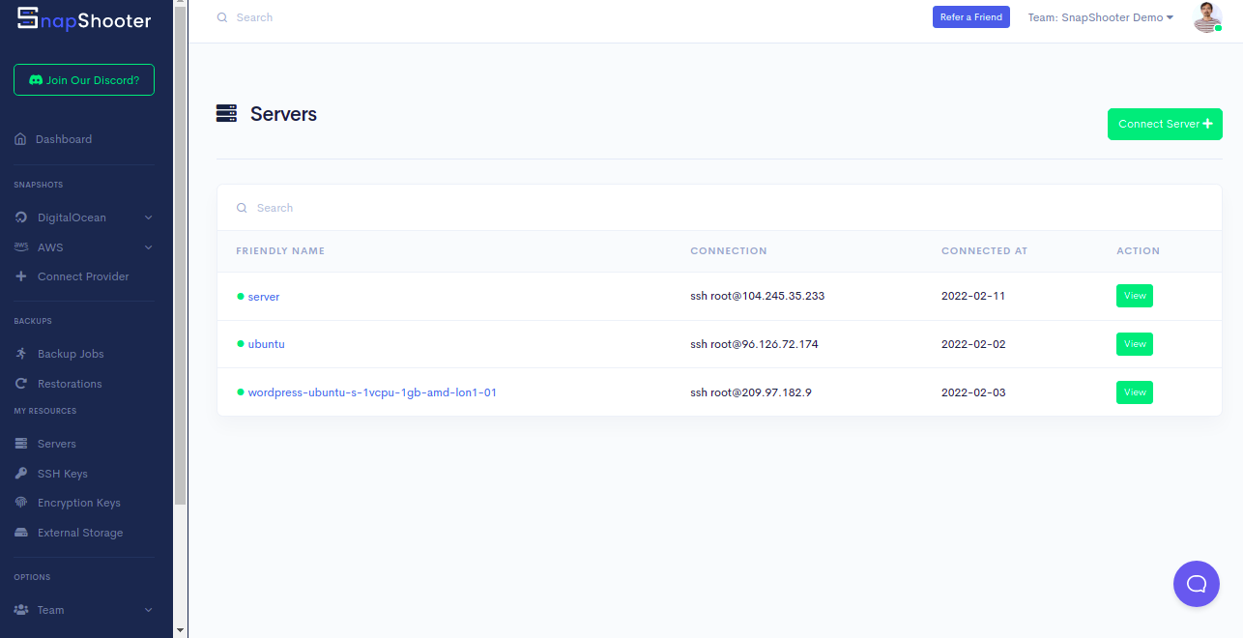The height and width of the screenshot is (638, 1243).
Task: Click the sidebar scrollbar down arrow
Action: click(180, 630)
